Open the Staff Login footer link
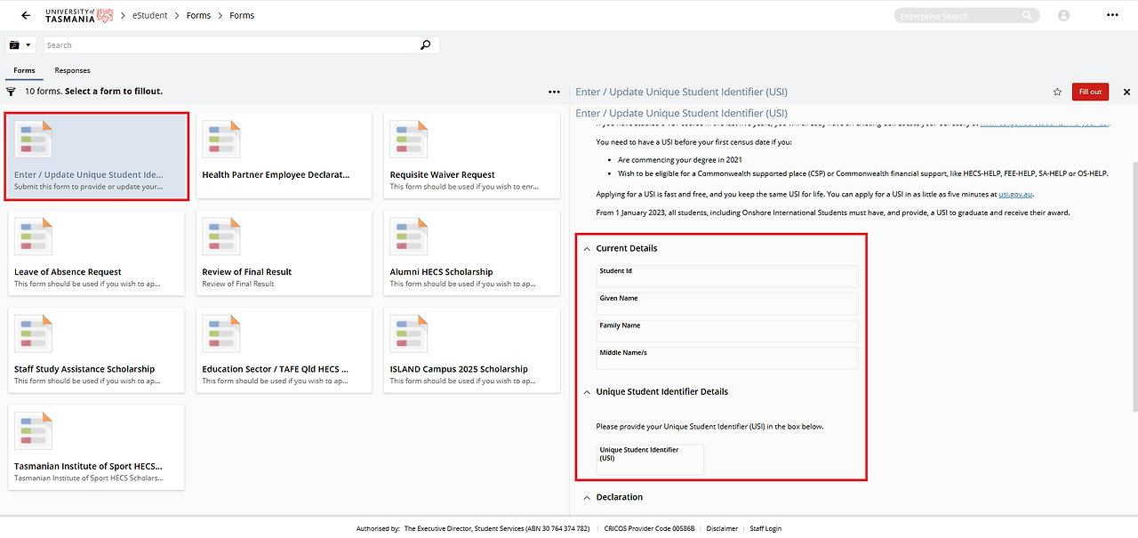This screenshot has height=538, width=1138. point(765,528)
